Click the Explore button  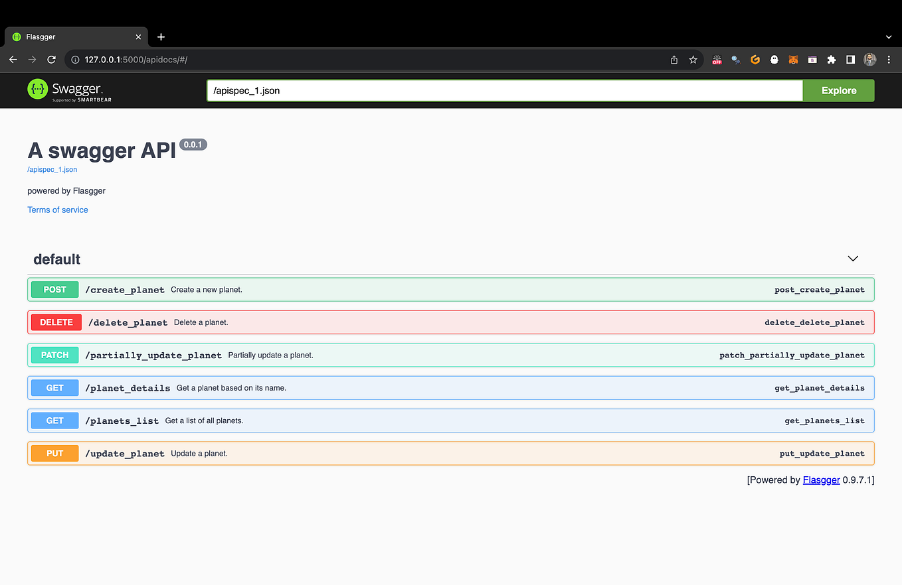pos(838,90)
